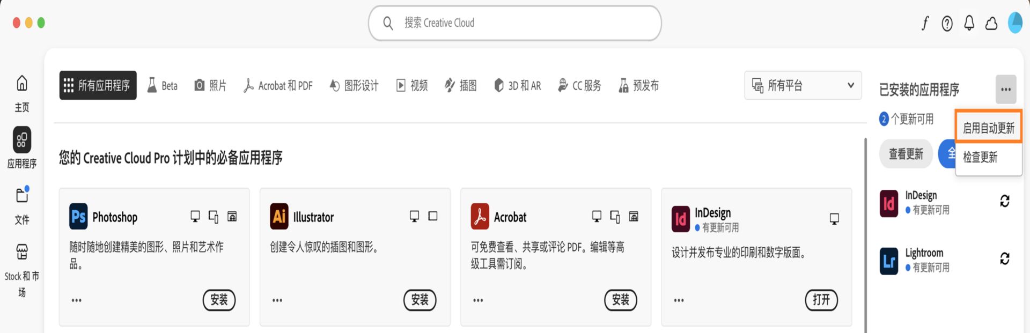Click the Photoshop app icon
Viewport: 1030px width, 333px height.
tap(78, 217)
